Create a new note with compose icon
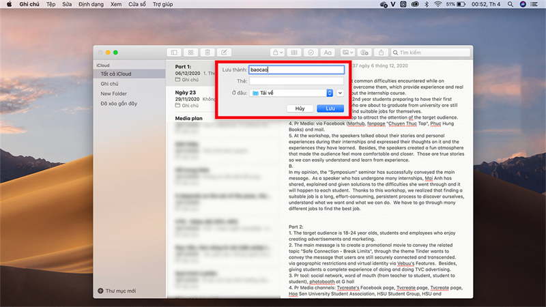Viewport: 546px width, 307px height. tap(224, 52)
